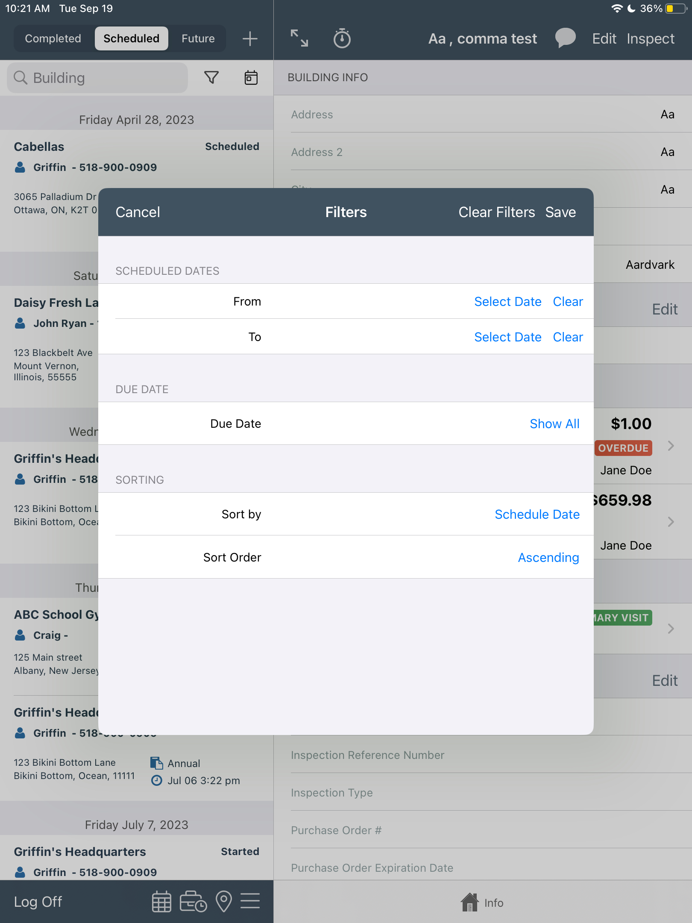
Task: Switch to the Completed tab
Action: point(53,38)
